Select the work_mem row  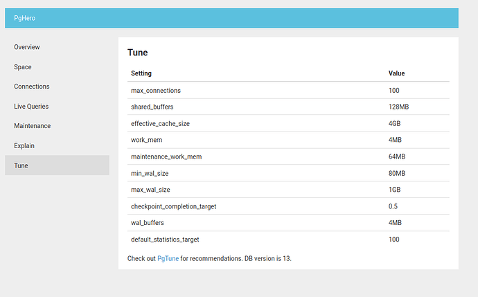click(x=288, y=140)
